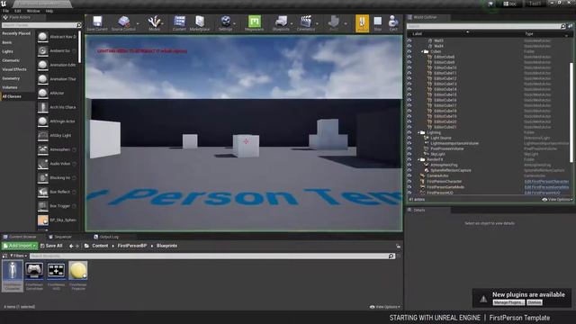
Task: Toggle visibility eye for SkyLight
Action: point(409,154)
